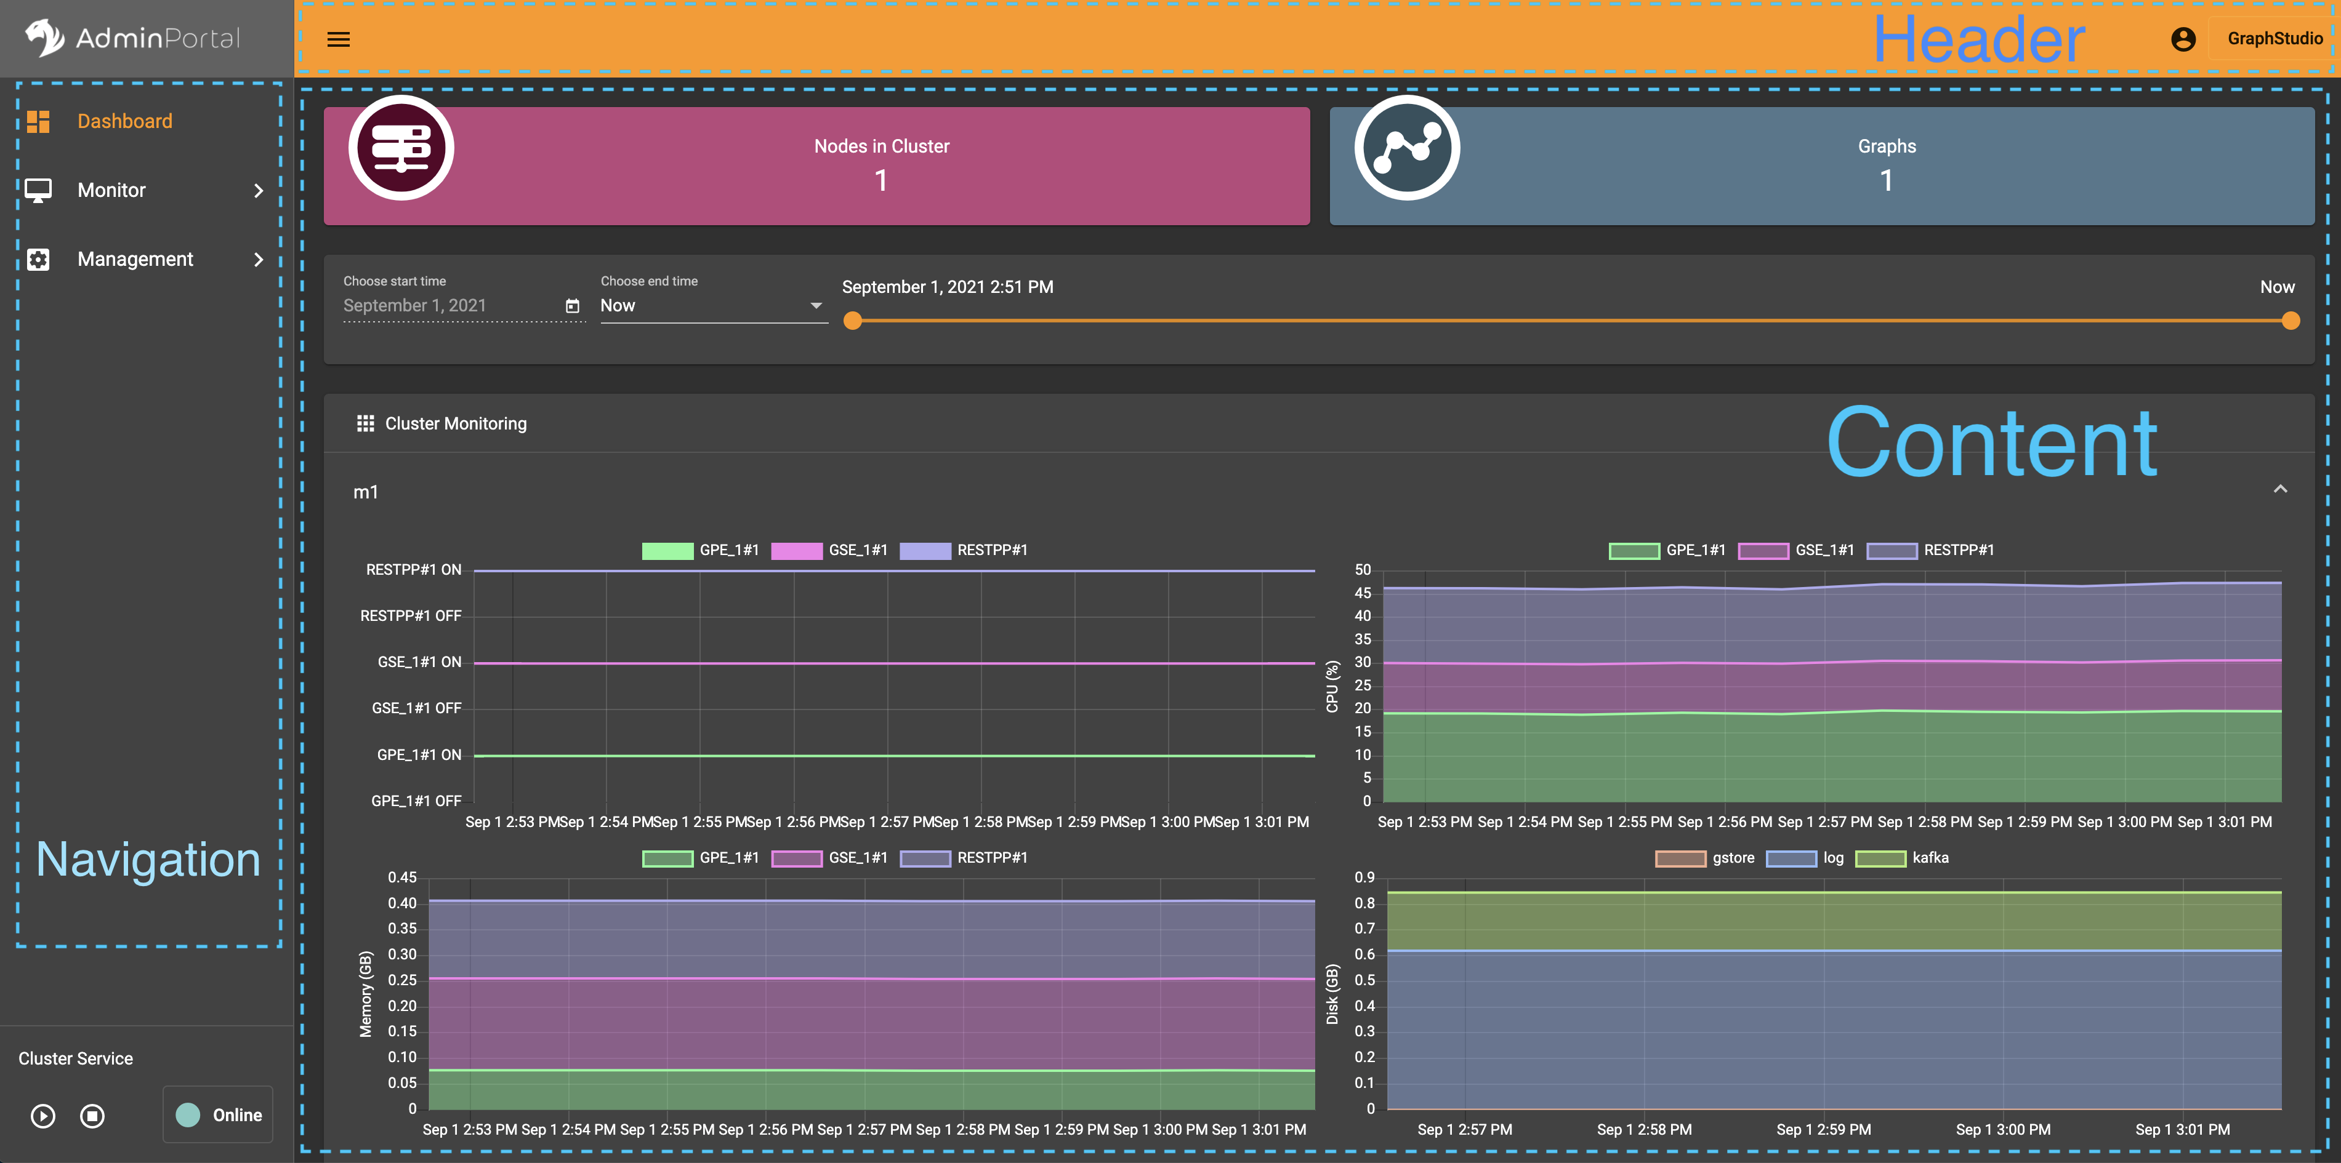
Task: Select Dashboard in navigation
Action: click(x=124, y=122)
